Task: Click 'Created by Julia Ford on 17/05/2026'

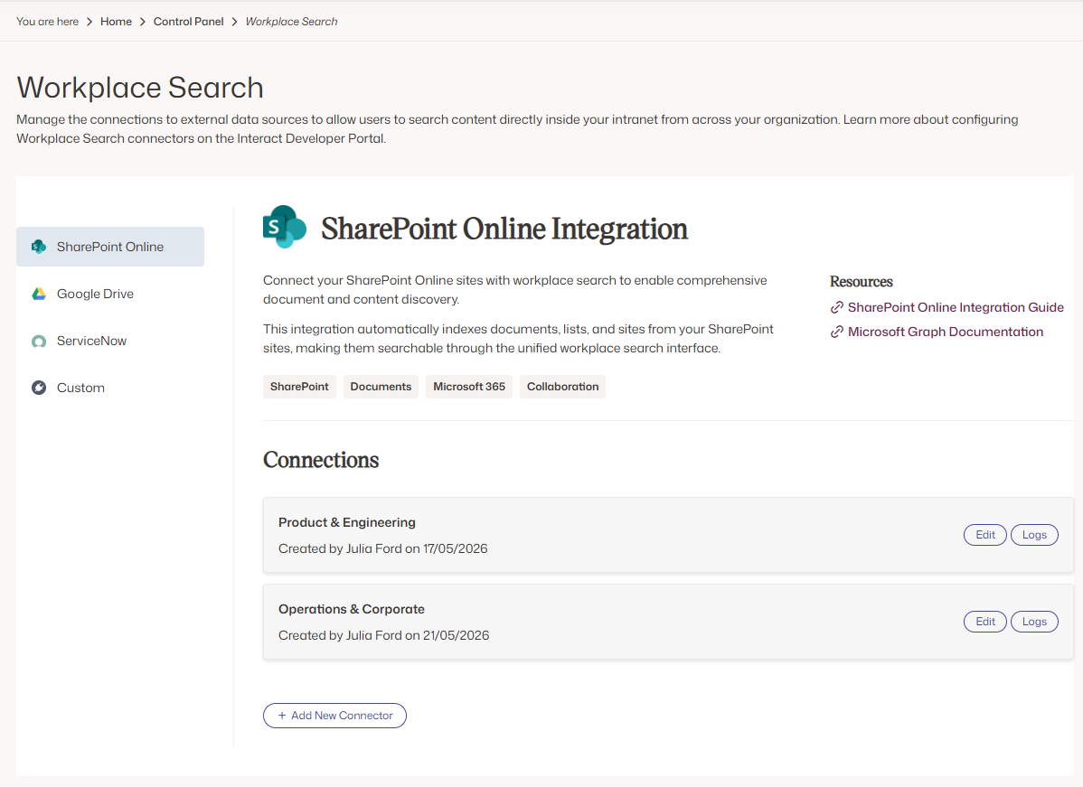Action: [x=382, y=548]
